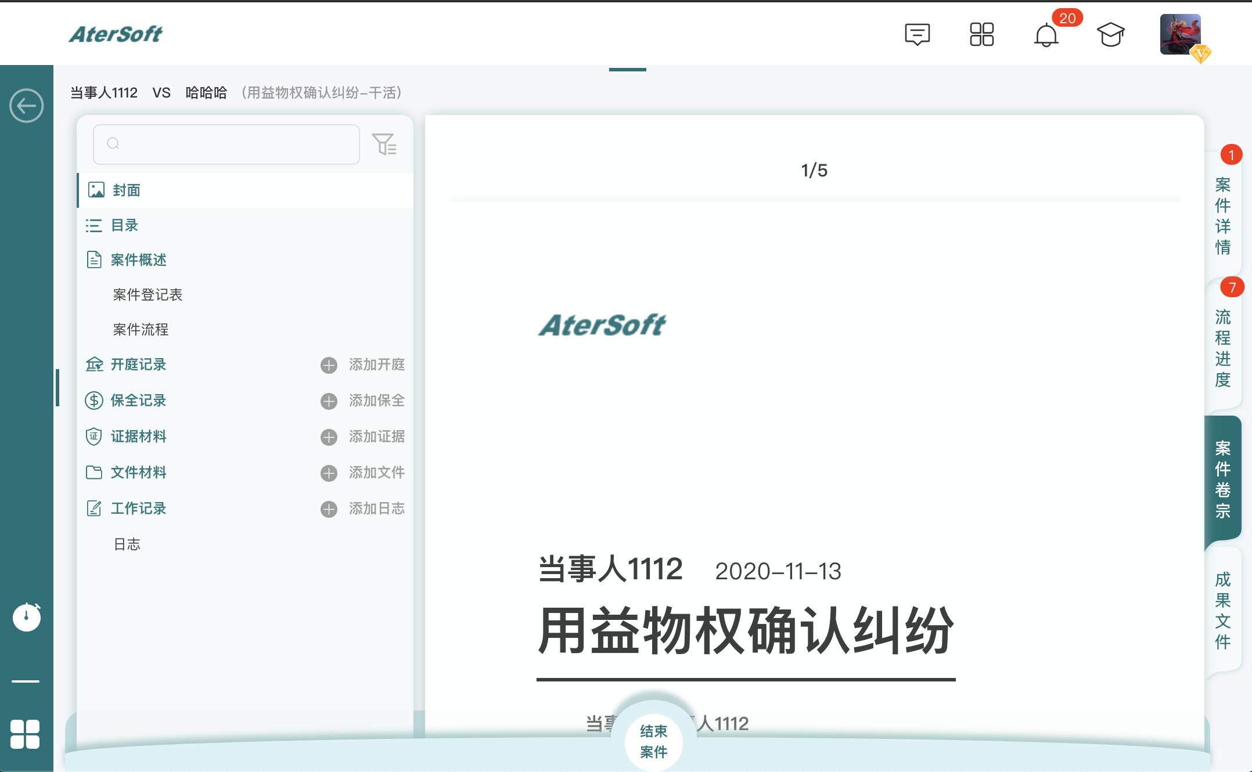Open the grid menu at bottom left
The image size is (1252, 772).
pyautogui.click(x=26, y=735)
